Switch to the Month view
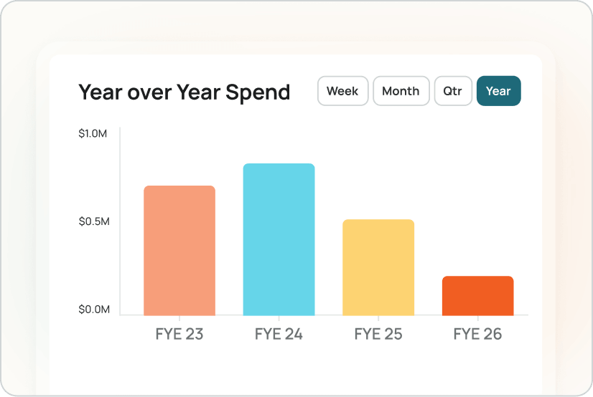Viewport: 593px width, 397px height. click(x=401, y=91)
